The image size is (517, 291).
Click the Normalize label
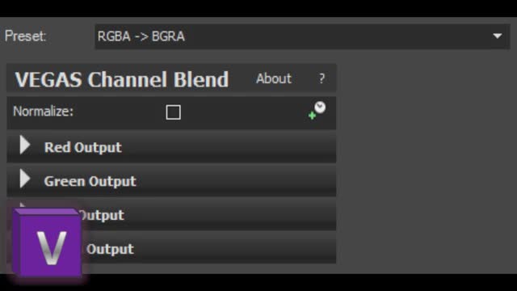[x=43, y=112]
